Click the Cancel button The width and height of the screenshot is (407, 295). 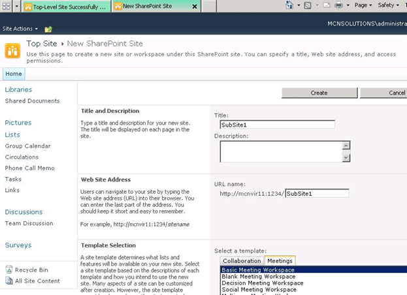[383, 93]
